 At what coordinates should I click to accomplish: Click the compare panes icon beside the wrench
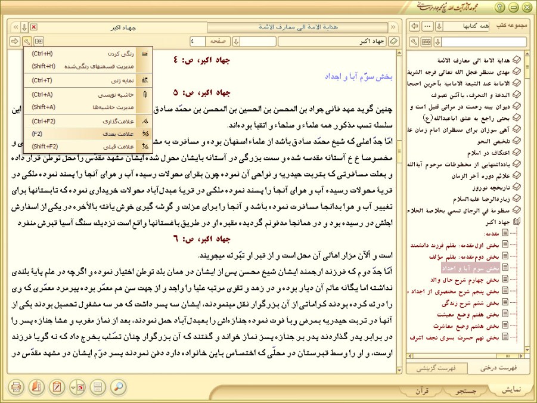point(39,42)
